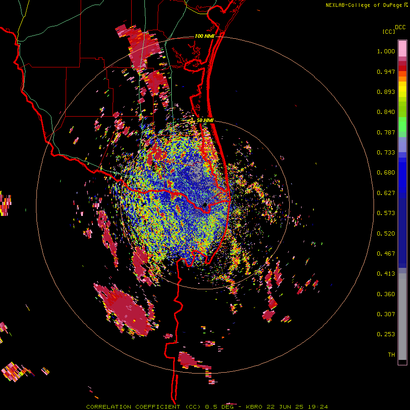This screenshot has height=410, width=410.
Task: Select the 0.467 legend value
Action: click(386, 254)
